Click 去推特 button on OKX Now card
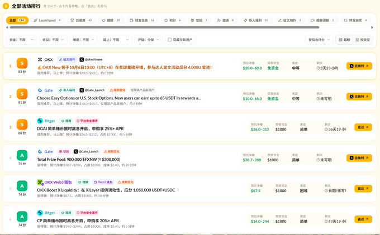This screenshot has width=380, height=235. pos(359,66)
